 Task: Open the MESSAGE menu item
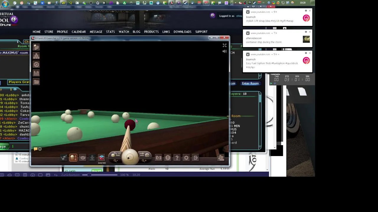click(96, 32)
